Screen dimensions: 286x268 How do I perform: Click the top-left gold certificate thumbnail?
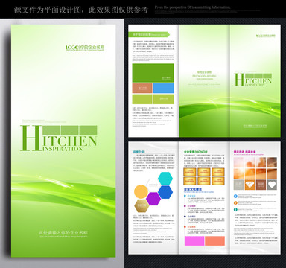pos(190,172)
